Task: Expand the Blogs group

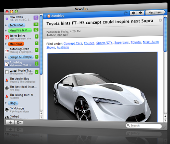Action: click(x=6, y=103)
